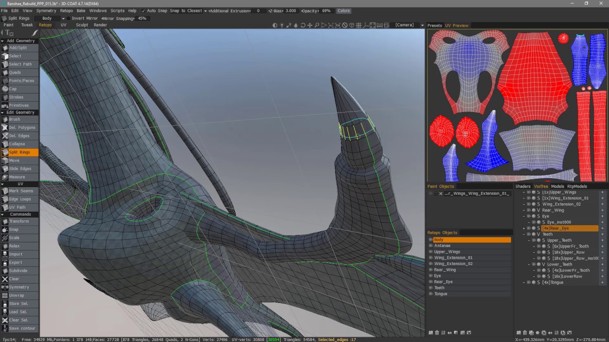Image resolution: width=609 pixels, height=342 pixels.
Task: Select Mark Seams tool
Action: pos(20,191)
